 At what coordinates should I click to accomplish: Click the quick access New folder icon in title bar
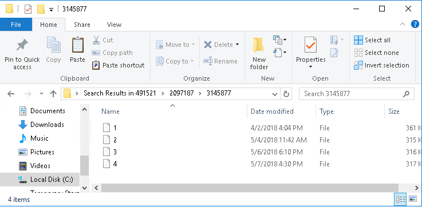41,9
